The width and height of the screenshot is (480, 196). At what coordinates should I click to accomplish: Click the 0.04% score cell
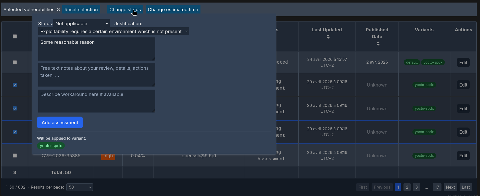[x=138, y=156]
